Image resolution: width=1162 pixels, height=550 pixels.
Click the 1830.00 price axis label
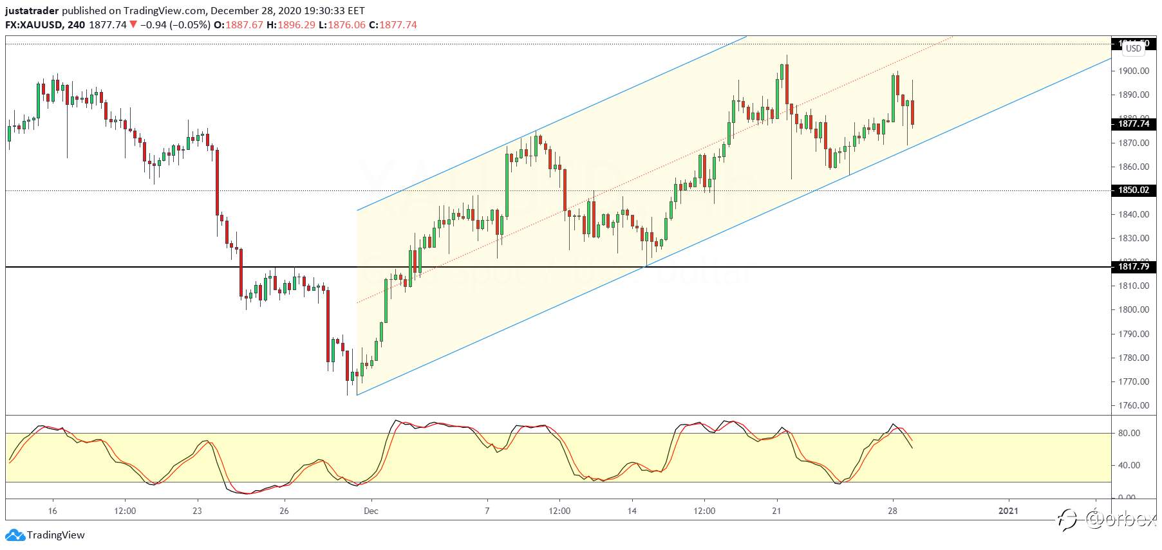coord(1134,238)
